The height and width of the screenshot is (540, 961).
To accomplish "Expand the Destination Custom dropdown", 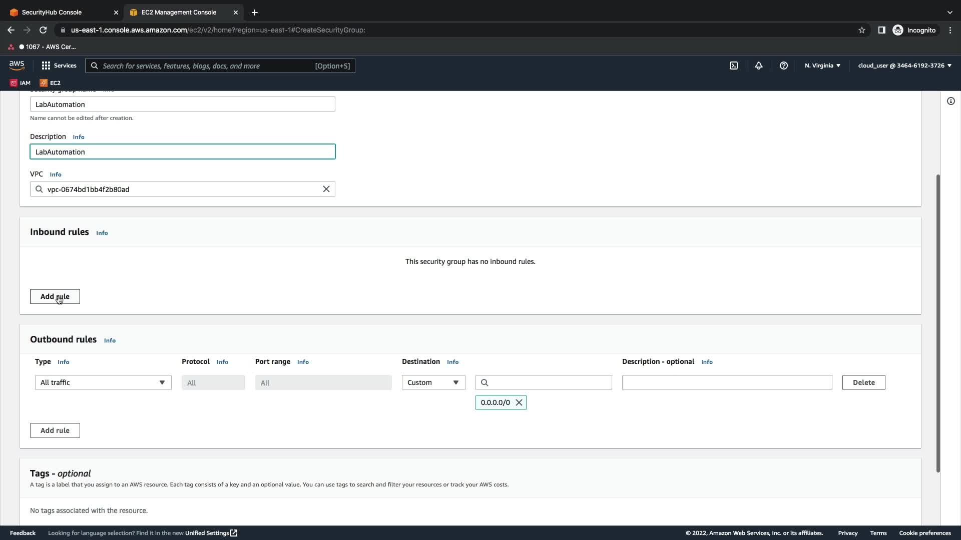I will point(433,382).
